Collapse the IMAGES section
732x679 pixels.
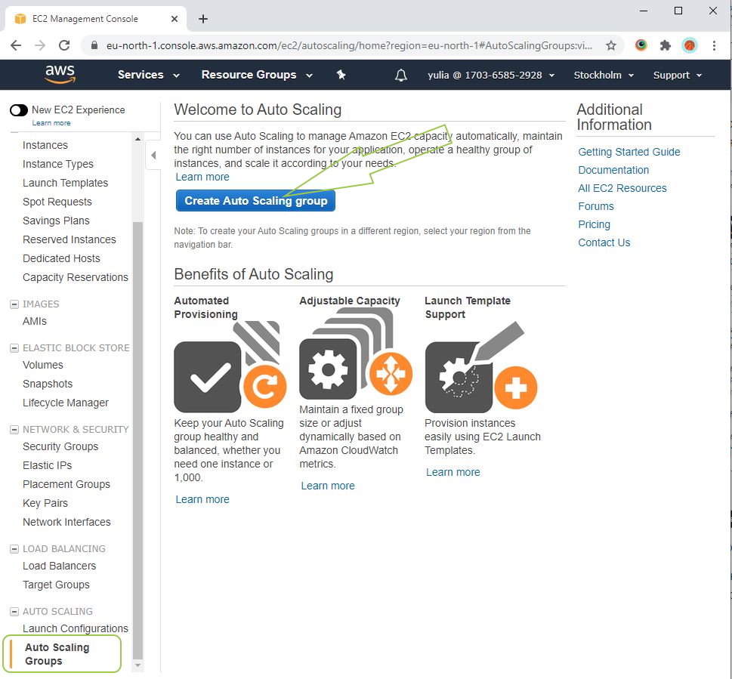(14, 304)
